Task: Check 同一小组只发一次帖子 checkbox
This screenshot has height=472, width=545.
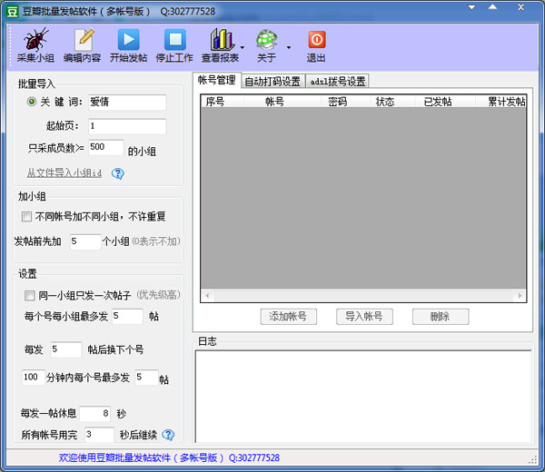Action: [30, 296]
